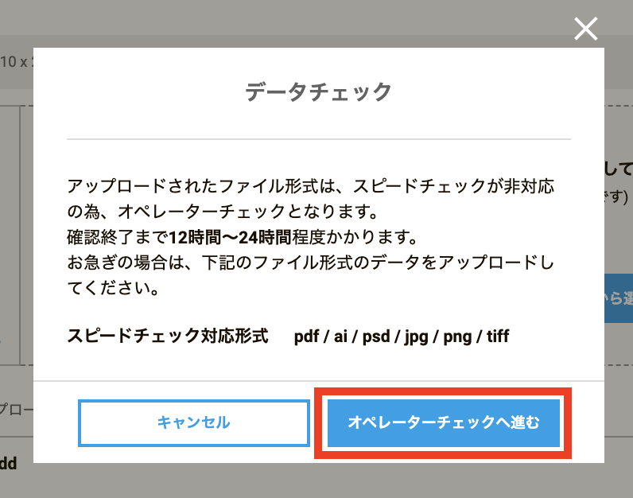
Task: Click the bold 12時間〜24時間 text
Action: [230, 237]
